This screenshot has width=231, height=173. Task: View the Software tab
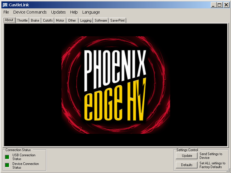click(101, 20)
